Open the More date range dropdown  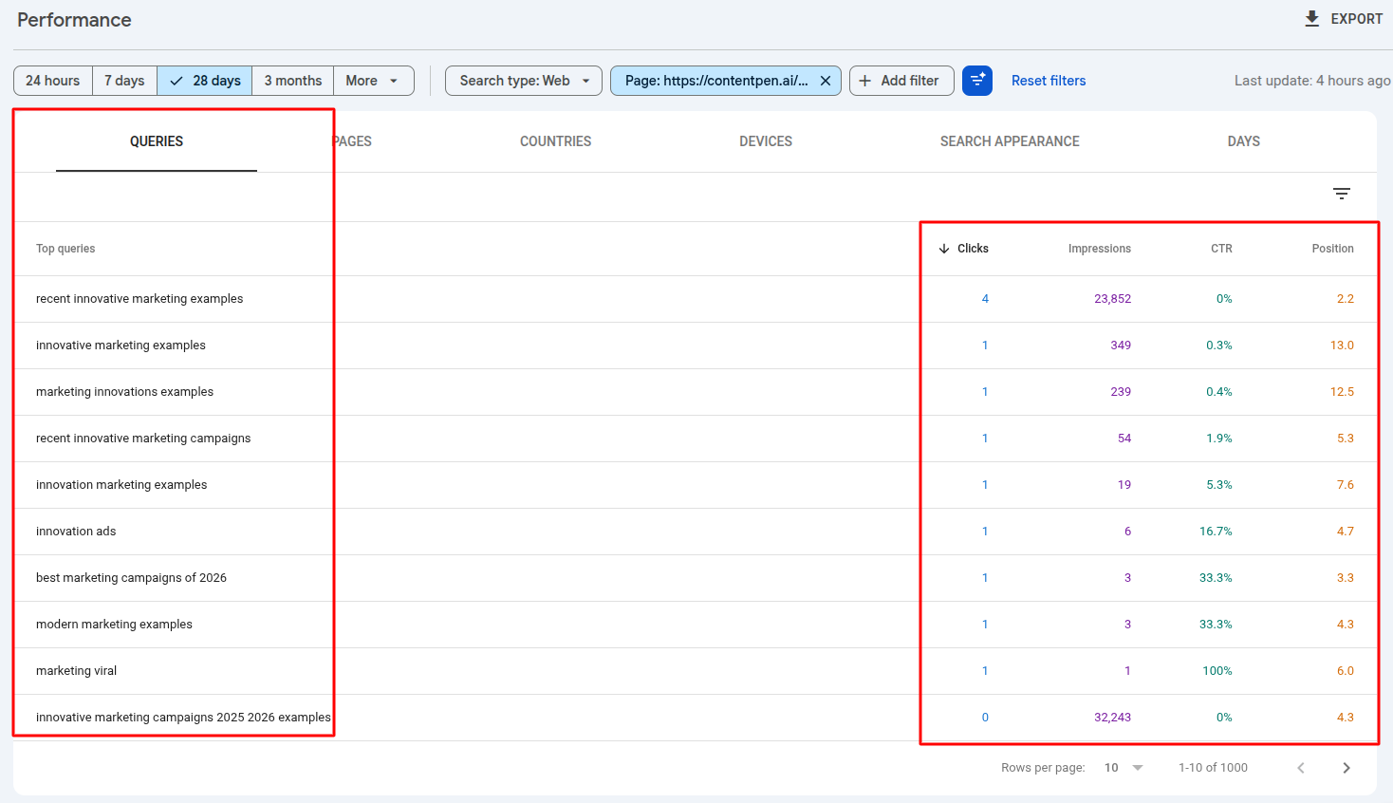point(373,81)
